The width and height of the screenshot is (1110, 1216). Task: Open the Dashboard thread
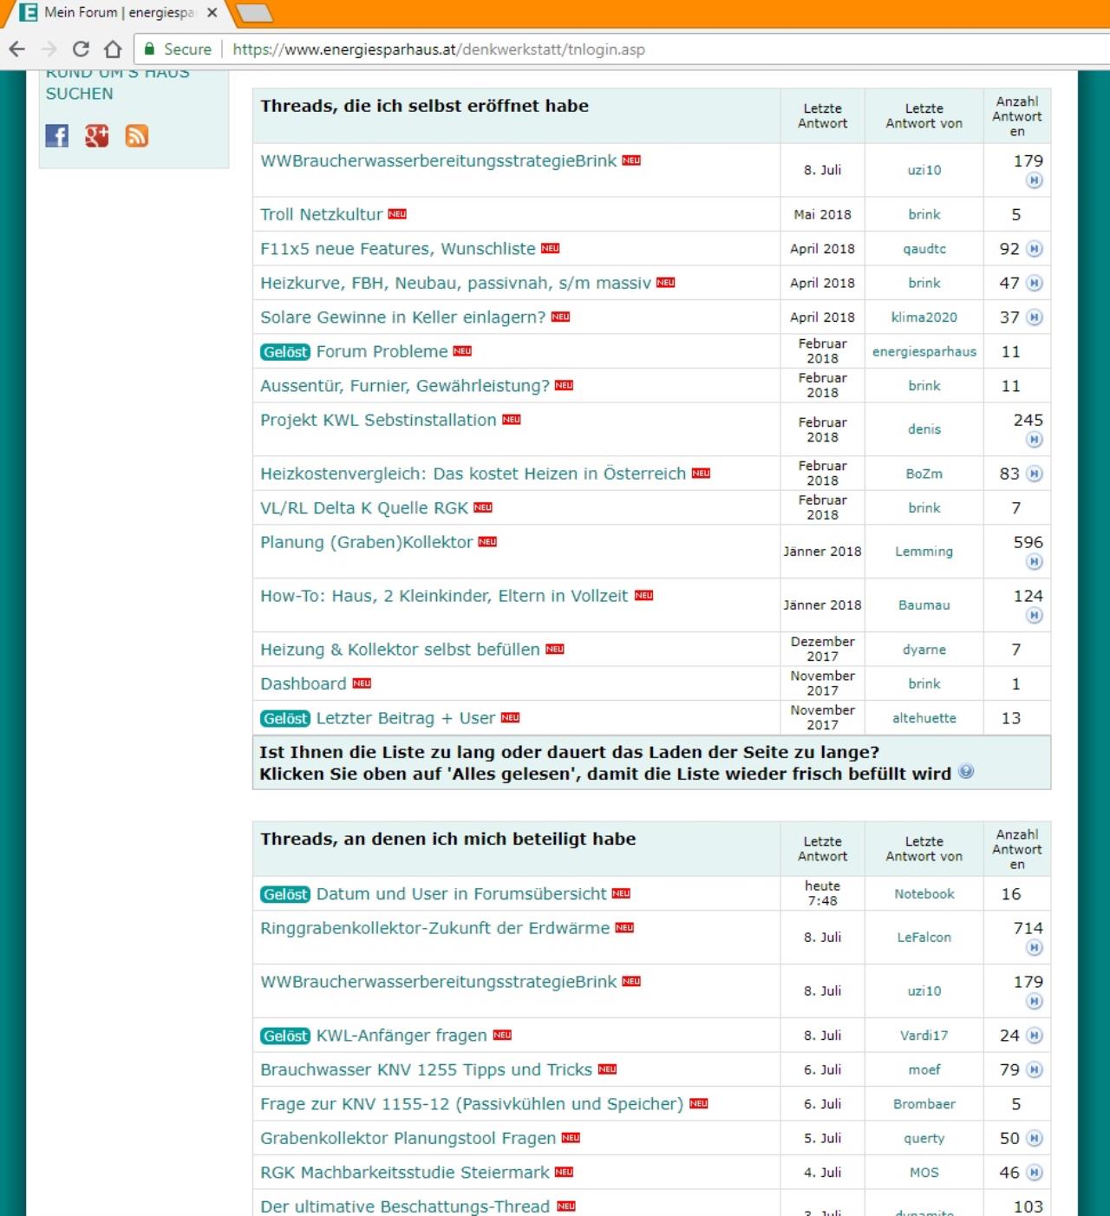tap(304, 683)
